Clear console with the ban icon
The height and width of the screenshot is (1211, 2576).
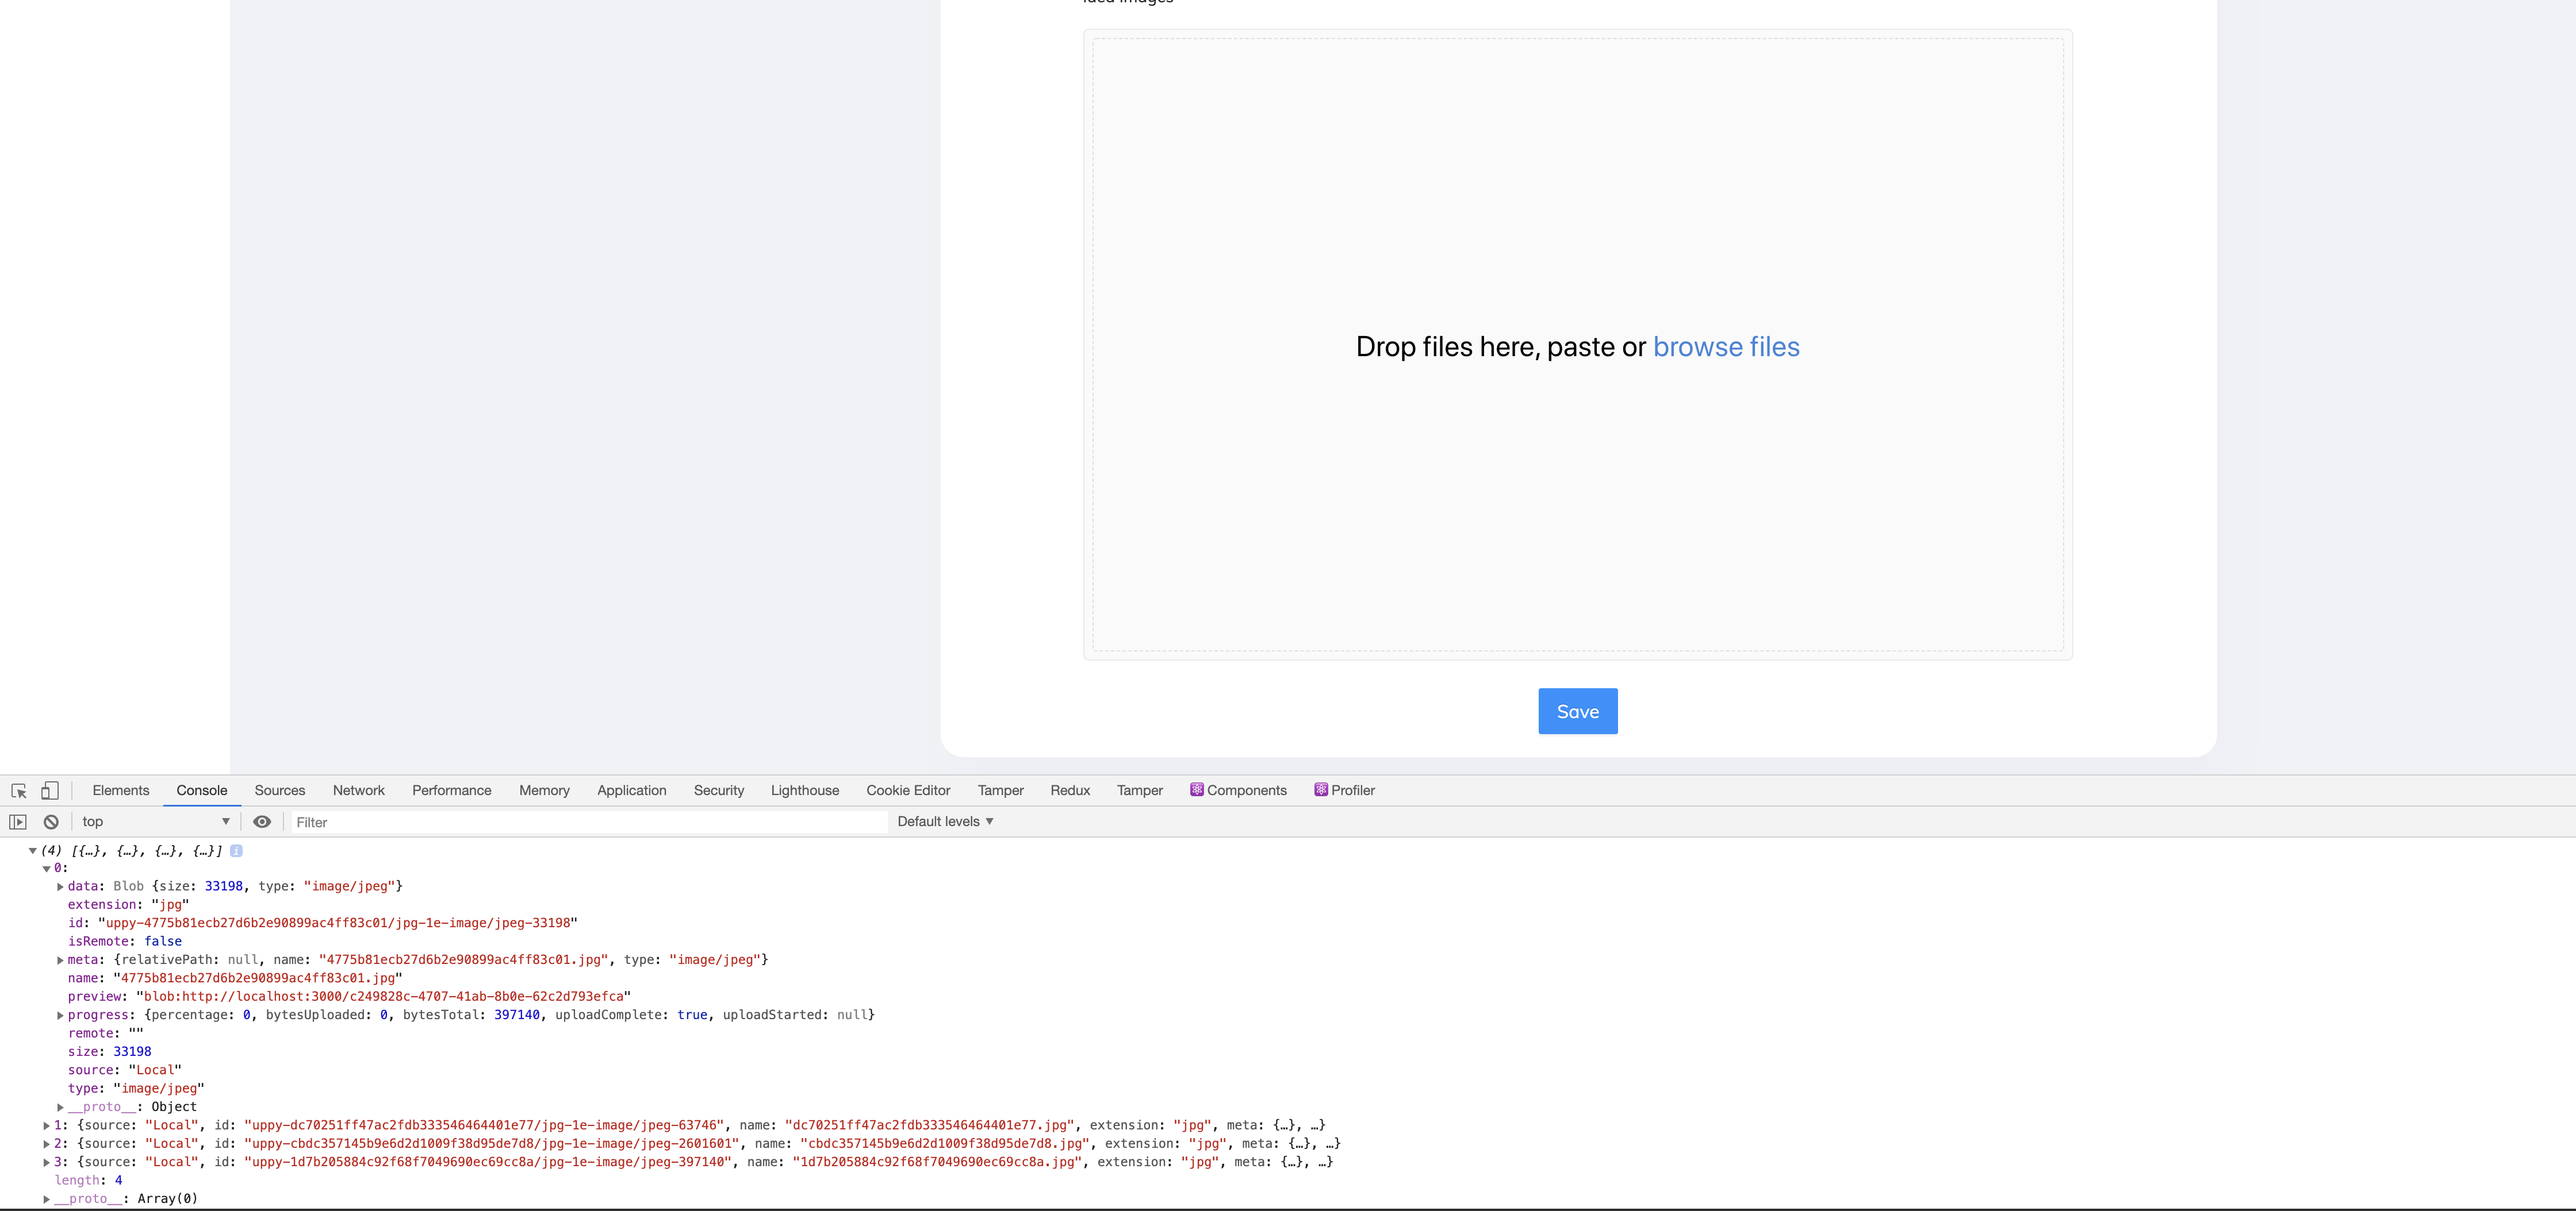pos(51,822)
